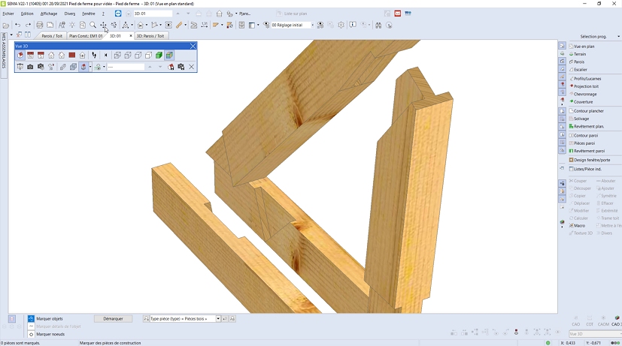Click the camera icon in Vue 3D panel

(30, 67)
